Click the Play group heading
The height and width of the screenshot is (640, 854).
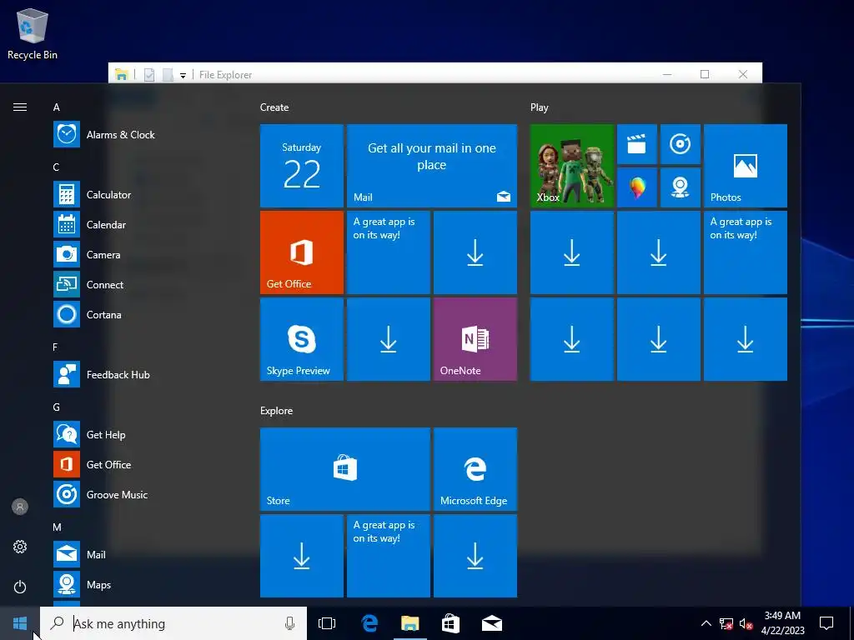540,107
